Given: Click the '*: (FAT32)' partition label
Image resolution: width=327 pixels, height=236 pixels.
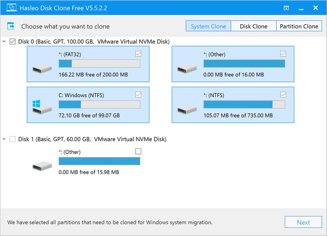Looking at the screenshot, I should (70, 54).
